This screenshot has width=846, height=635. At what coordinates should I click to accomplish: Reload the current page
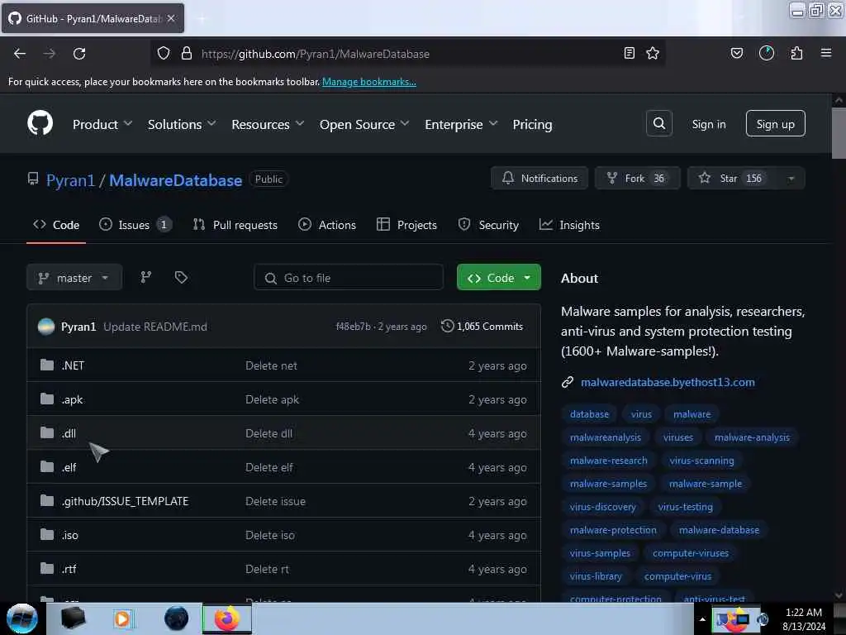79,54
